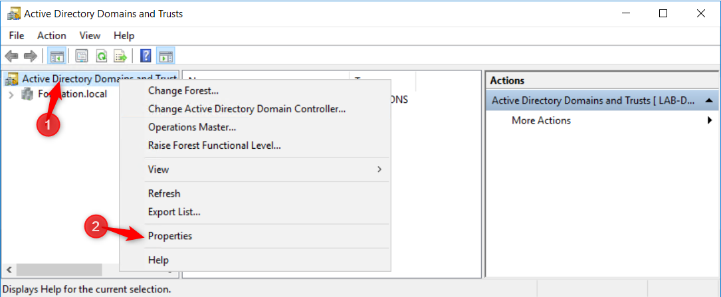721x297 pixels.
Task: Click the Back arrow toolbar icon
Action: click(11, 56)
